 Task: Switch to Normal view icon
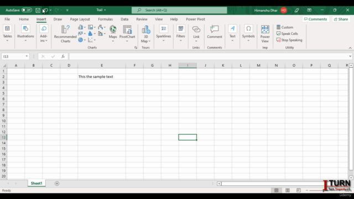tap(277, 190)
